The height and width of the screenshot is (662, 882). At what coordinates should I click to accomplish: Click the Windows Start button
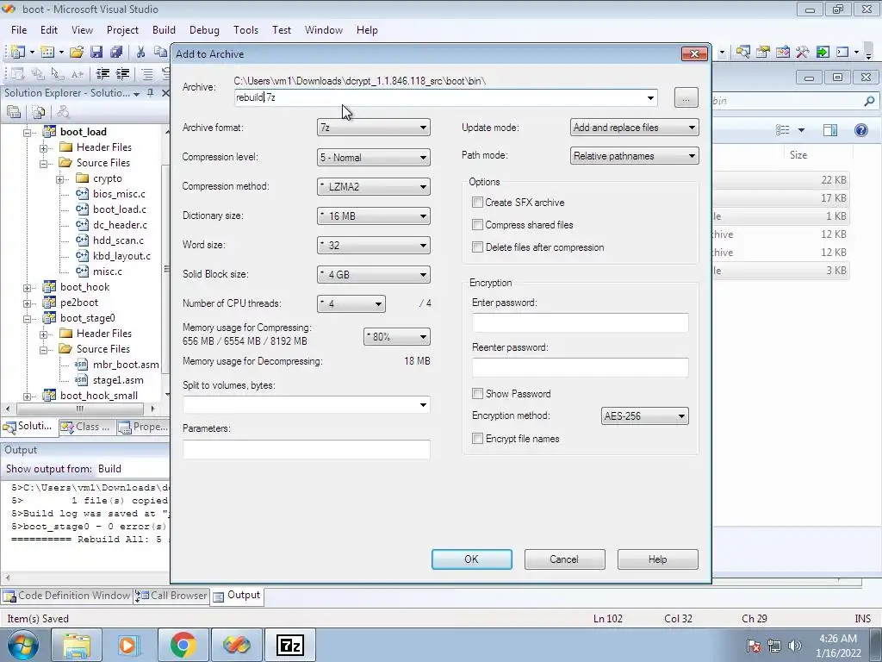22,645
